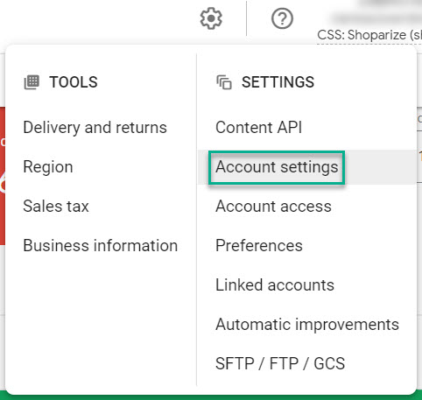Click the SETTINGS section heading
This screenshot has width=422, height=400.
coord(278,82)
